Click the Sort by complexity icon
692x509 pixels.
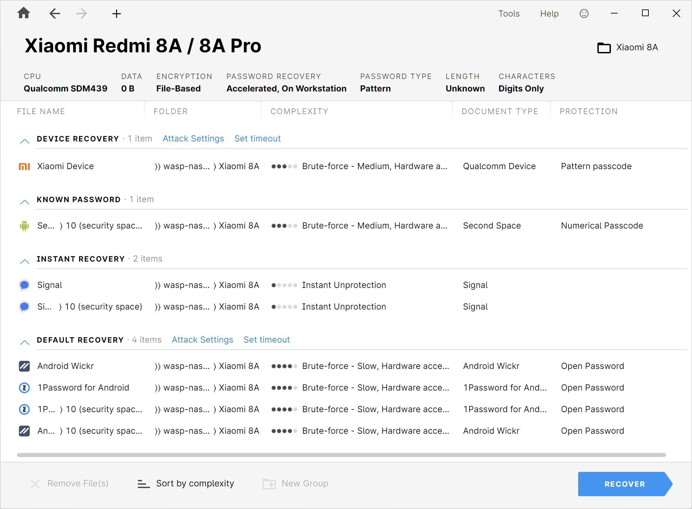[144, 484]
